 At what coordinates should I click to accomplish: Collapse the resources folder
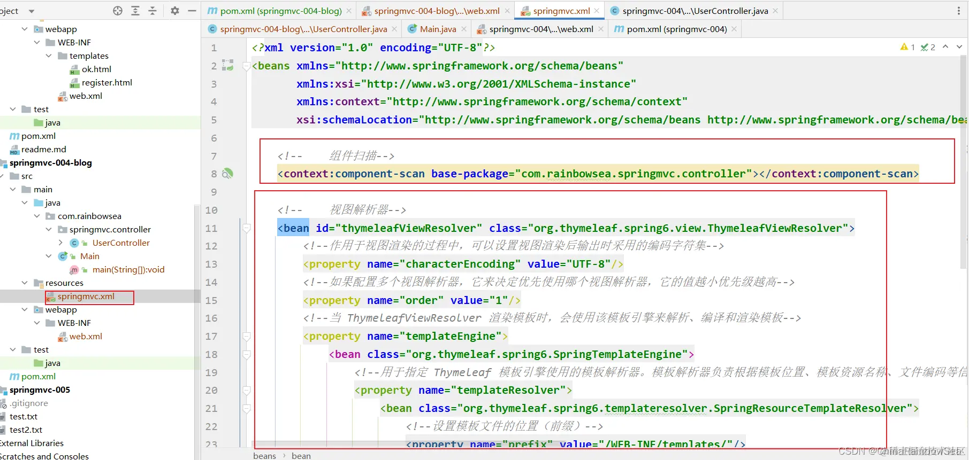25,283
